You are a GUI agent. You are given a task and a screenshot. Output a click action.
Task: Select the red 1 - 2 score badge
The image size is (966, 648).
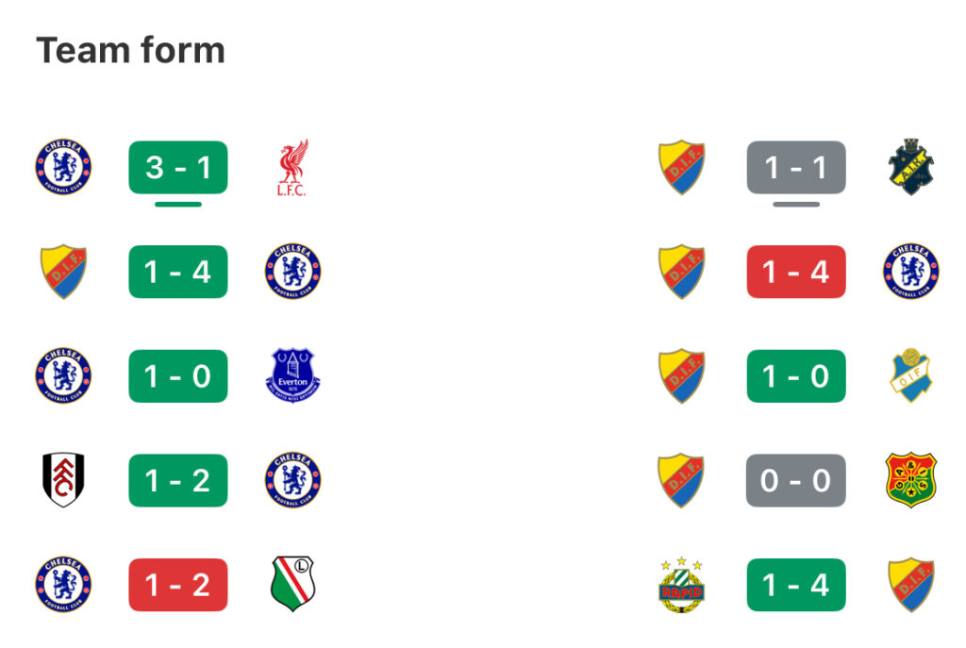tap(178, 585)
